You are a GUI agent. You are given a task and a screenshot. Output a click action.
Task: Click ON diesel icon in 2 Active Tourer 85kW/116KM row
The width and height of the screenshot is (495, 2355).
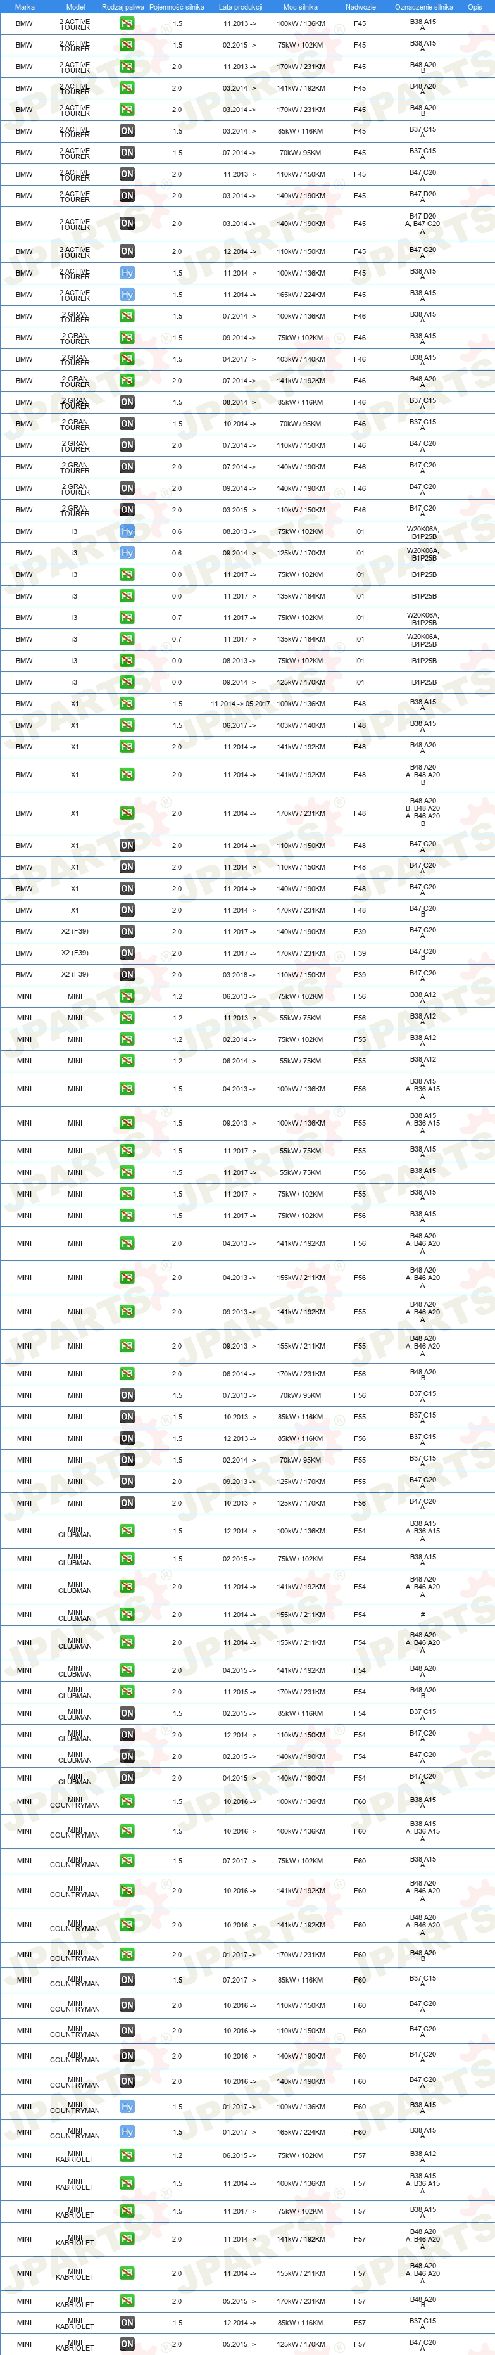click(127, 130)
